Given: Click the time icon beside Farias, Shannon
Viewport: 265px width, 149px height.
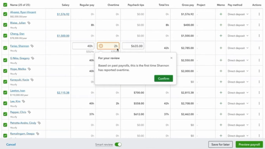Looking at the screenshot, I should click(x=32, y=46).
